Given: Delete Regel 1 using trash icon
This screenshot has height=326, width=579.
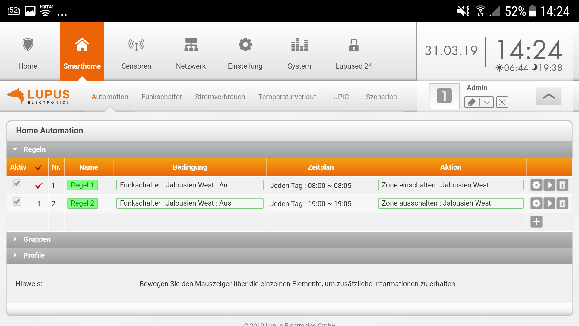Looking at the screenshot, I should (562, 185).
